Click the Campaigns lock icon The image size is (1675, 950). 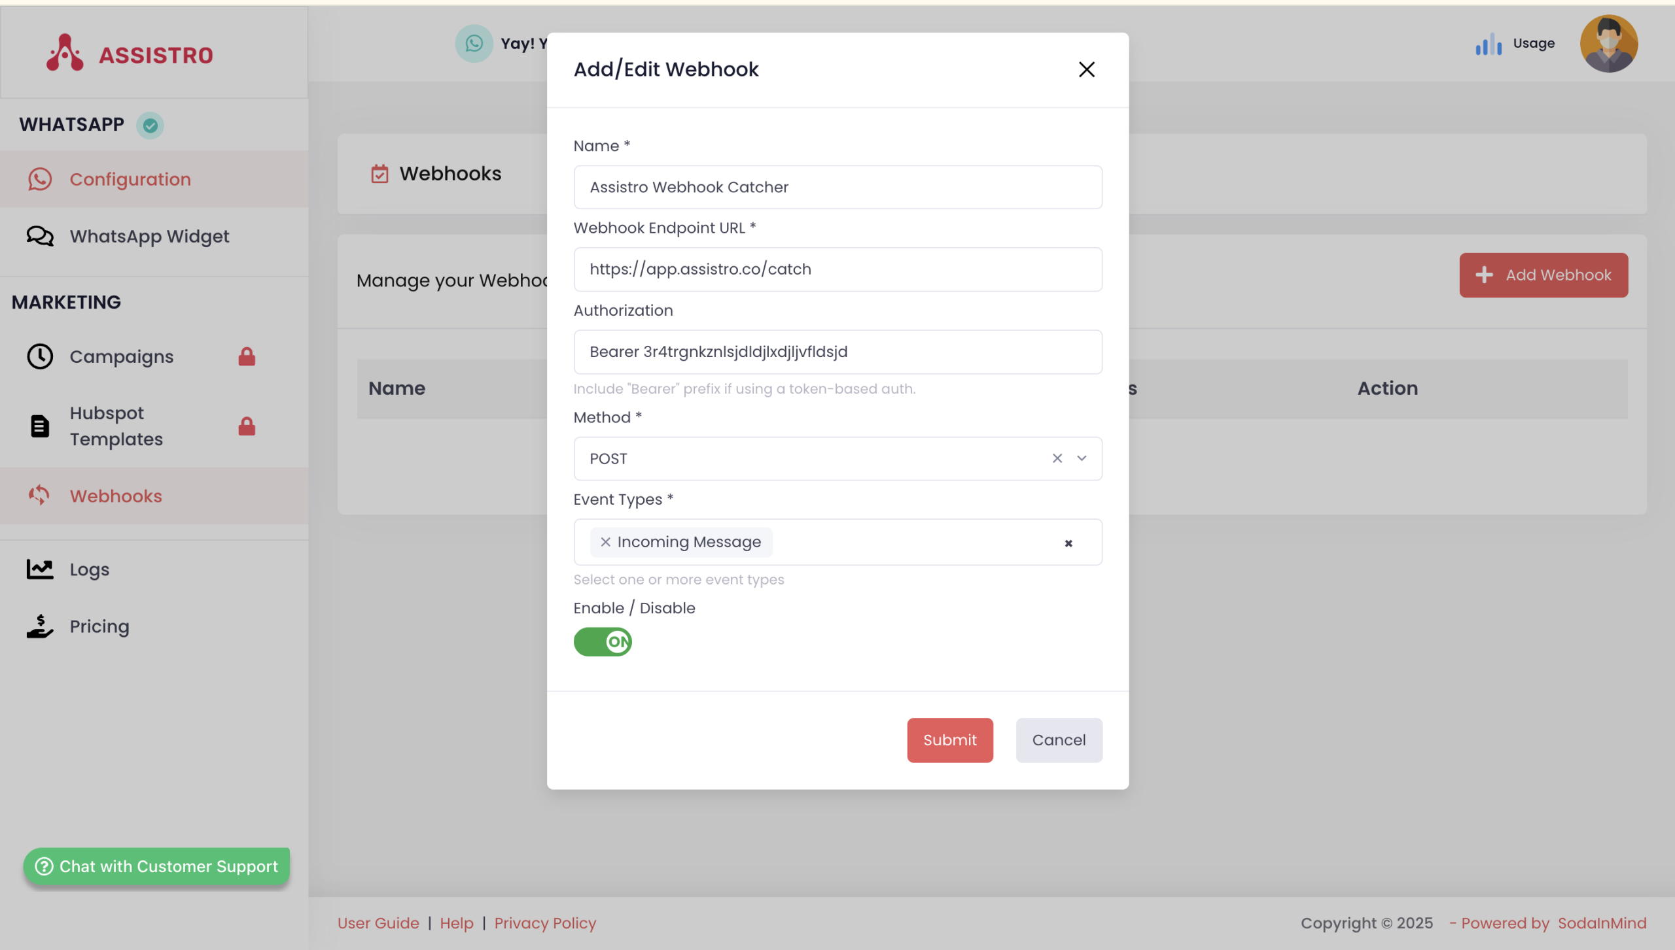247,356
